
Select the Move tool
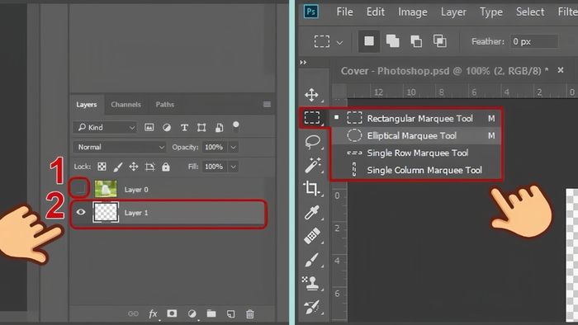click(311, 95)
